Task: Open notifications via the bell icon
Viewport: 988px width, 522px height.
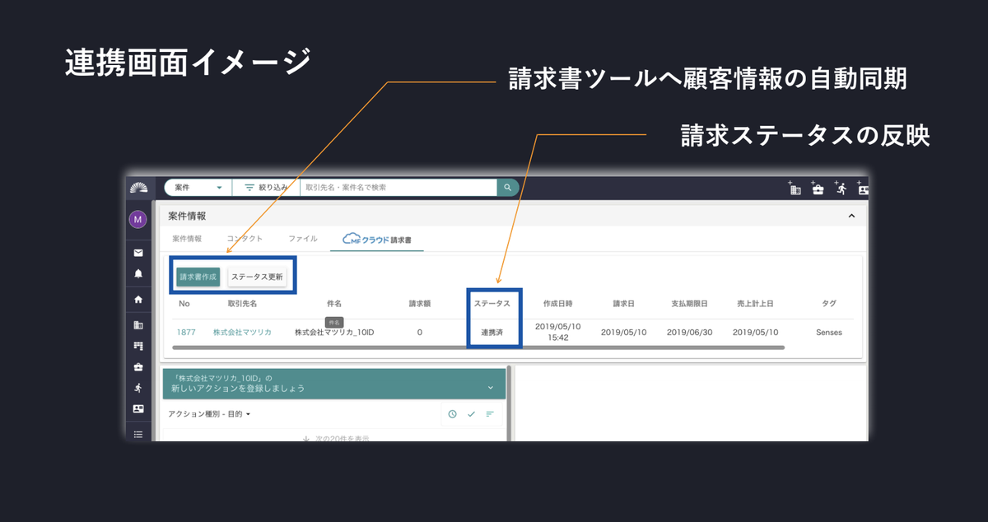Action: click(137, 273)
